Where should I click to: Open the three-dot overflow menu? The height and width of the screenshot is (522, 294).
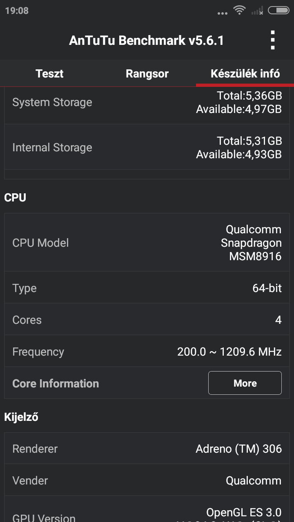click(273, 40)
